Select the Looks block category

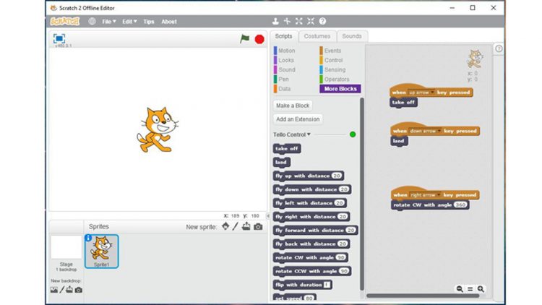pyautogui.click(x=286, y=60)
